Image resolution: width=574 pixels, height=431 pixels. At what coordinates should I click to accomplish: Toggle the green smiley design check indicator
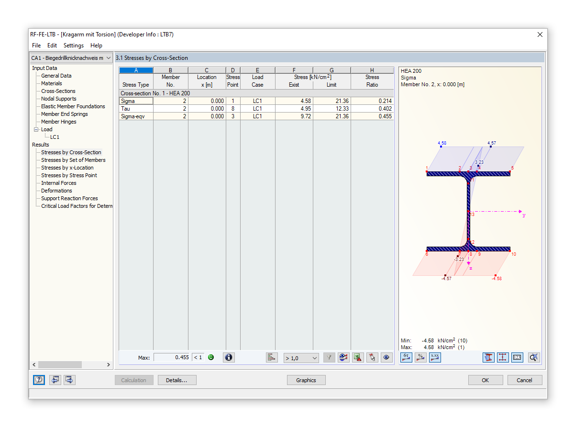[210, 357]
